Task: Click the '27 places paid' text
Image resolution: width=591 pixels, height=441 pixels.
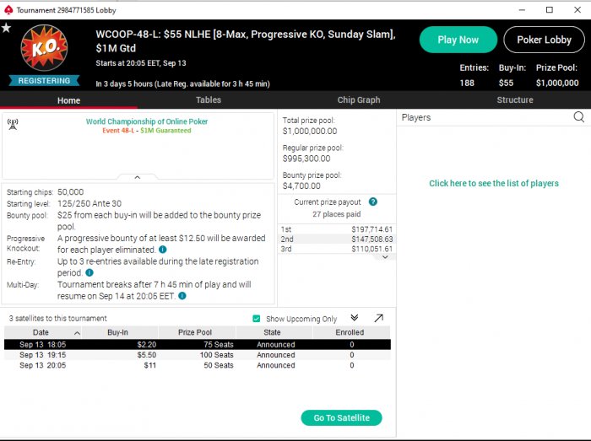Action: pyautogui.click(x=336, y=214)
